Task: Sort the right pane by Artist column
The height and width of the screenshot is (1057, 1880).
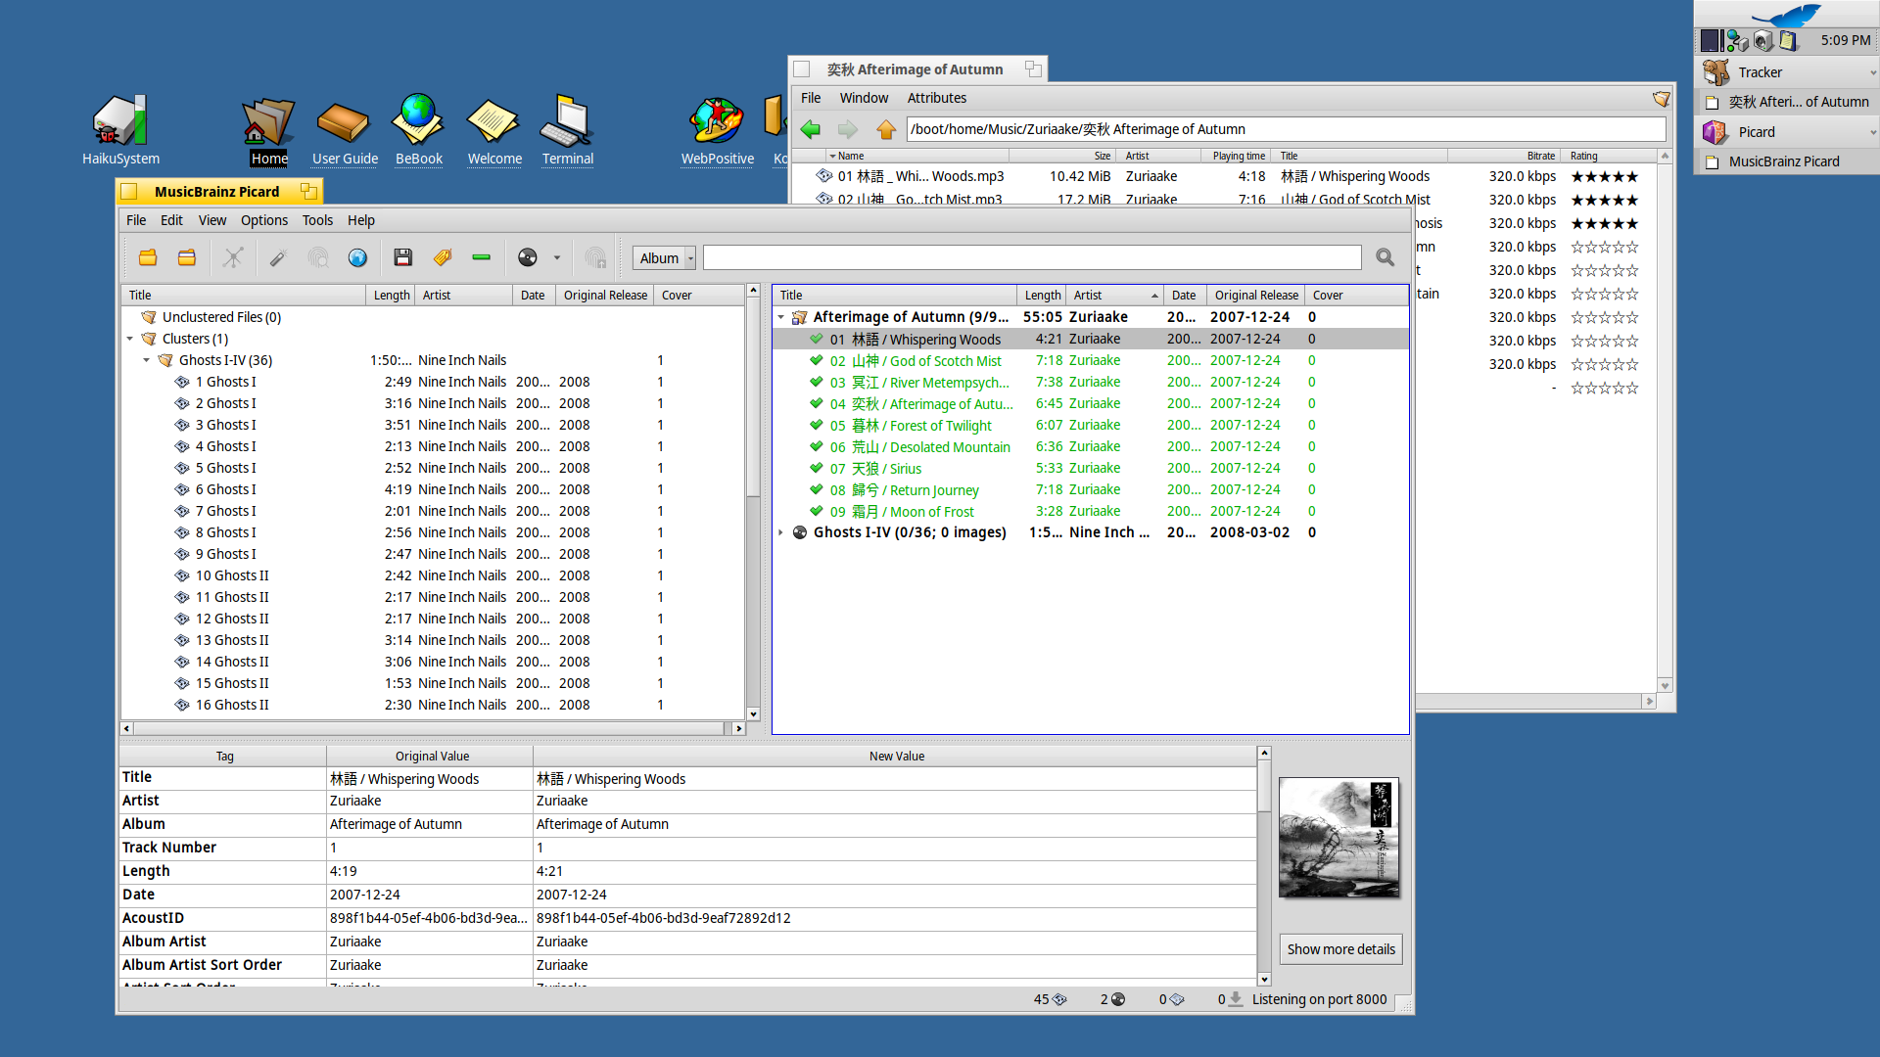Action: click(x=1115, y=295)
